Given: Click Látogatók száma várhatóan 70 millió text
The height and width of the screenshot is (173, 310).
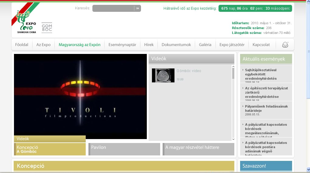Looking at the screenshot, I should (261, 33).
